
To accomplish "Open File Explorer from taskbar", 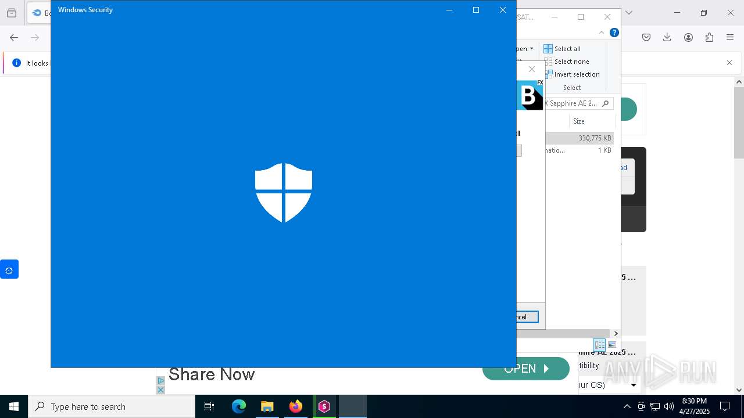I will click(267, 406).
